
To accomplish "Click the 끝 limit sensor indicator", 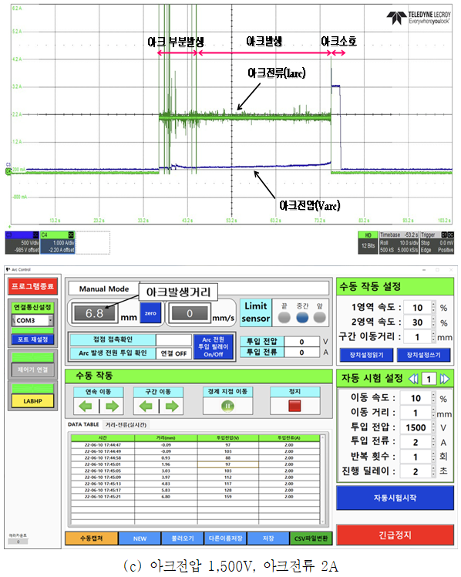I will 284,317.
